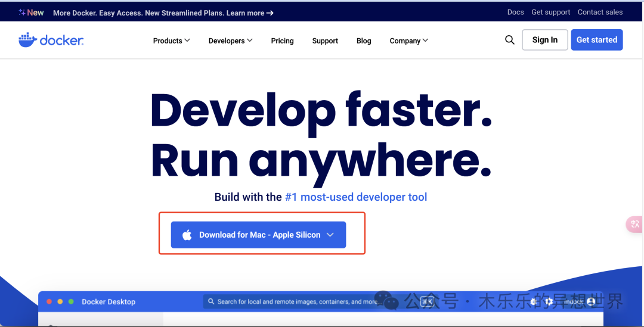Click the user avatar icon in Docker Desktop

click(591, 302)
